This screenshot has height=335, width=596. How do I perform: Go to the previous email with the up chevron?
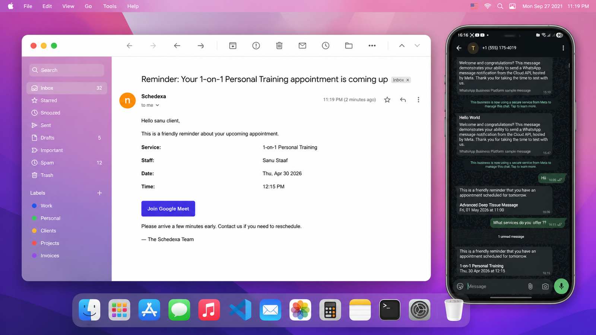[402, 46]
